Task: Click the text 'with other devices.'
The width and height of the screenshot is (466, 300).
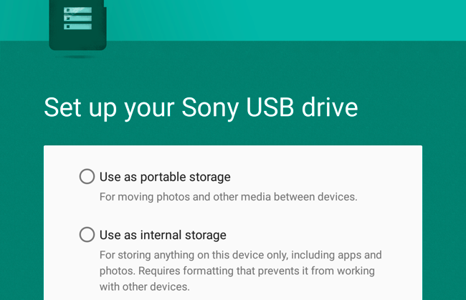Action: 144,287
